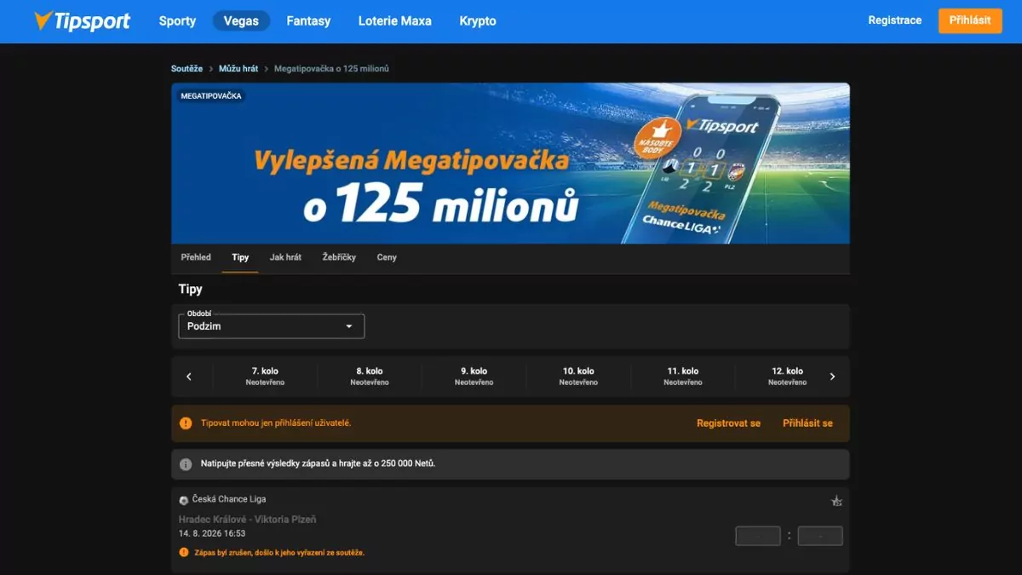Select 12. kolo round
Viewport: 1022px width, 575px height.
pos(788,377)
